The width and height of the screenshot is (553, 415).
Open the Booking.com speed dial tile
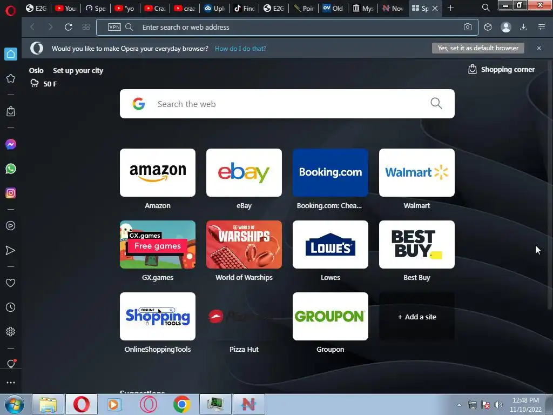(x=331, y=172)
